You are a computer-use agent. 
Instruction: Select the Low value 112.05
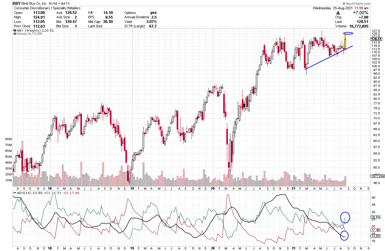[39, 22]
